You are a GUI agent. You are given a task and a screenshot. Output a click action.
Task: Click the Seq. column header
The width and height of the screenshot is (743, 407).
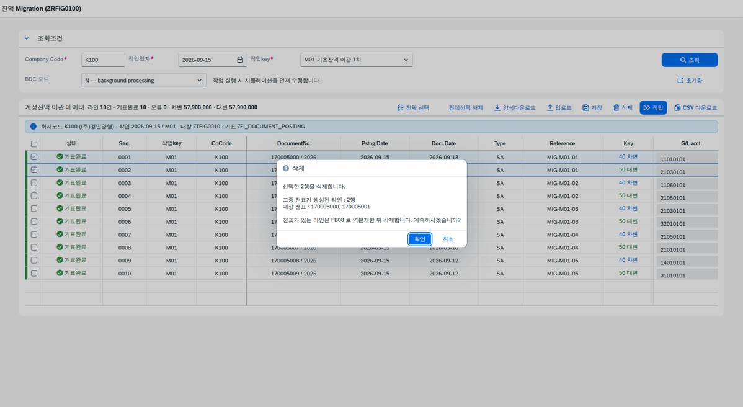[125, 143]
